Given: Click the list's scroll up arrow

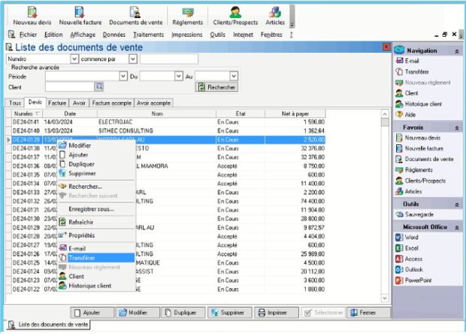Looking at the screenshot, I should [x=385, y=114].
